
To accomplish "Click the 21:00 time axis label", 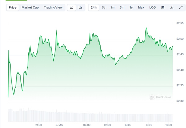I will [x=38, y=125].
